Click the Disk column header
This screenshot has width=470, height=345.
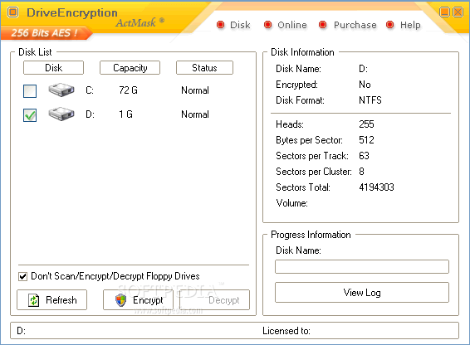[53, 68]
